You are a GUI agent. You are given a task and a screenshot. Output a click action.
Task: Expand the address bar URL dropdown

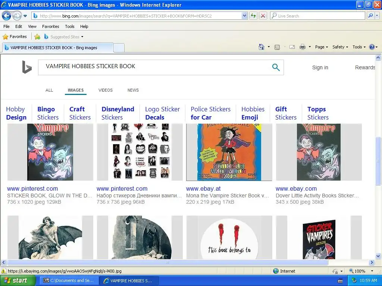[x=244, y=16]
